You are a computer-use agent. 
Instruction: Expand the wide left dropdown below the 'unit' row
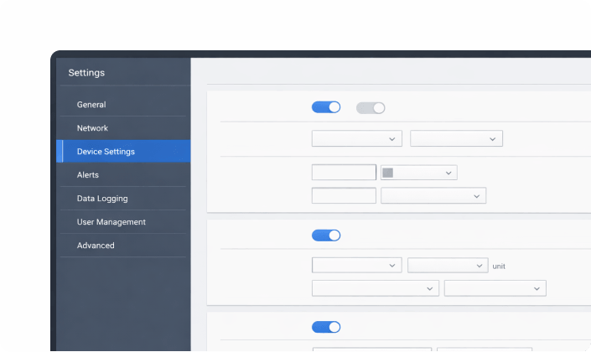(376, 288)
